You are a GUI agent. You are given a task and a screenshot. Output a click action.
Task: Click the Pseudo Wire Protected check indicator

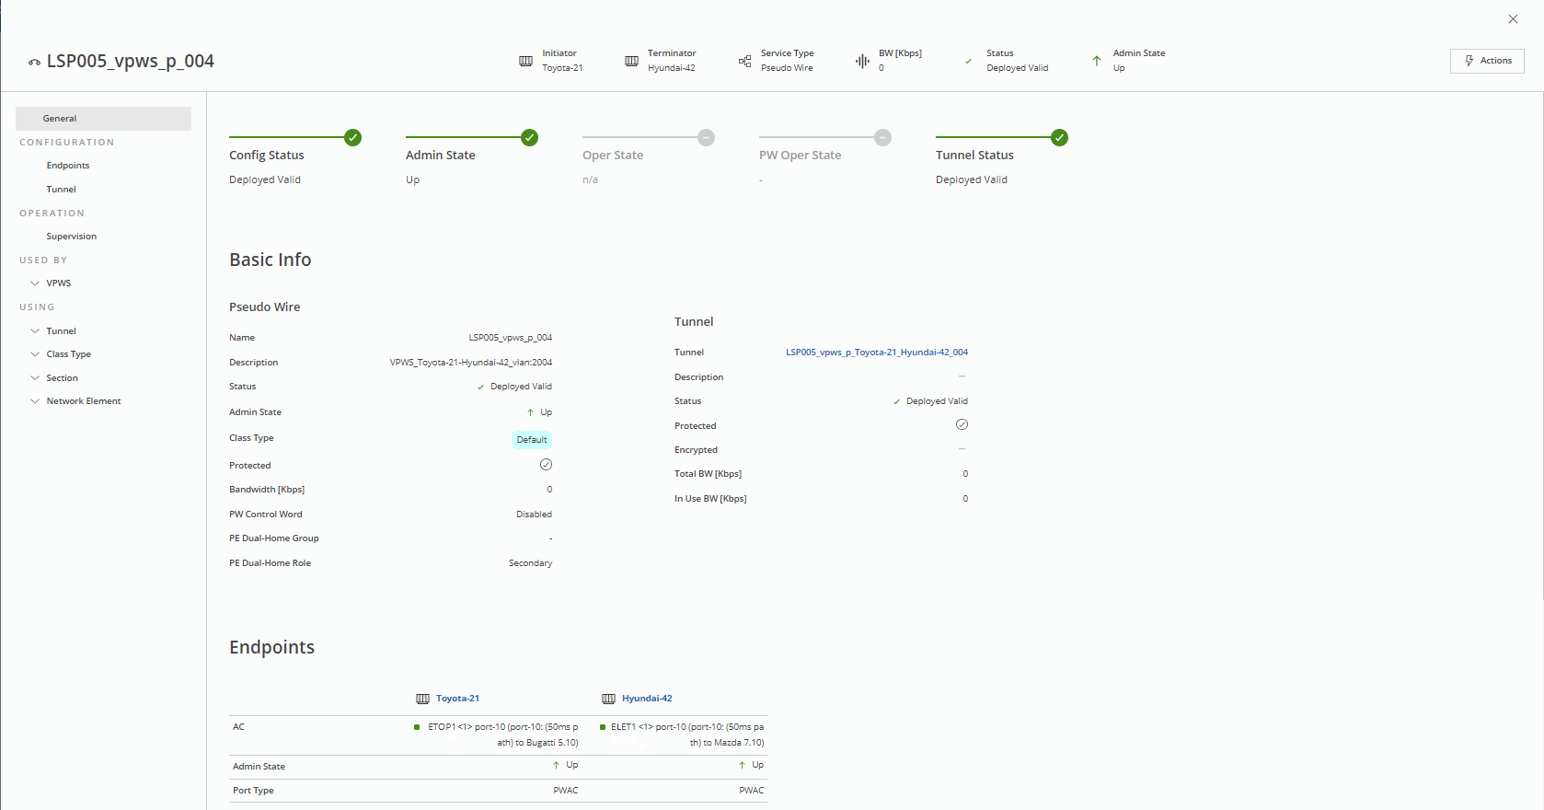[546, 465]
